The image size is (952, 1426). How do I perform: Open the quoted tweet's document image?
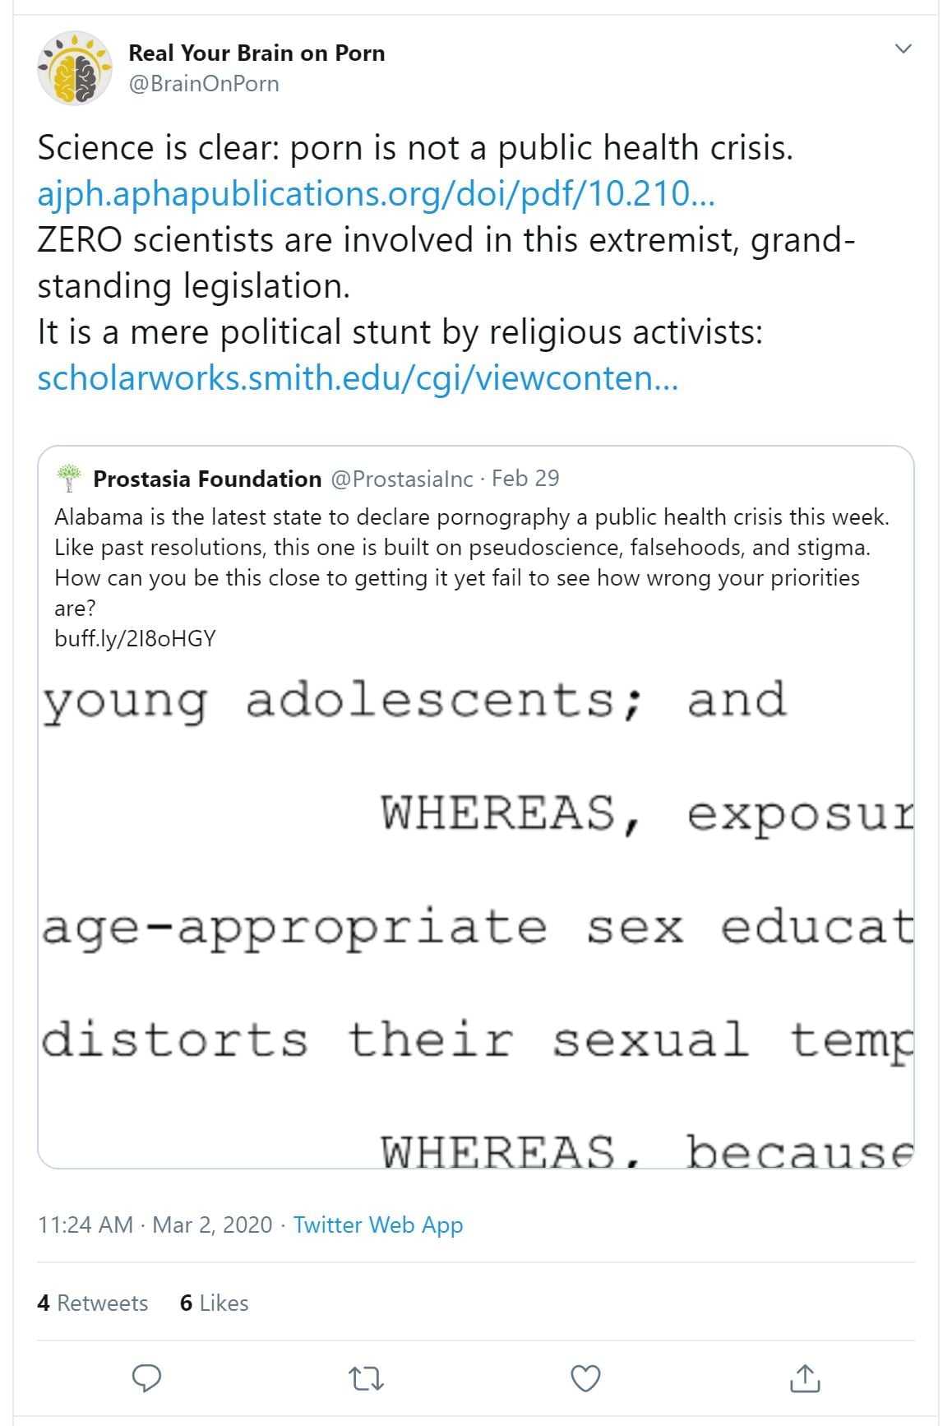(x=476, y=911)
